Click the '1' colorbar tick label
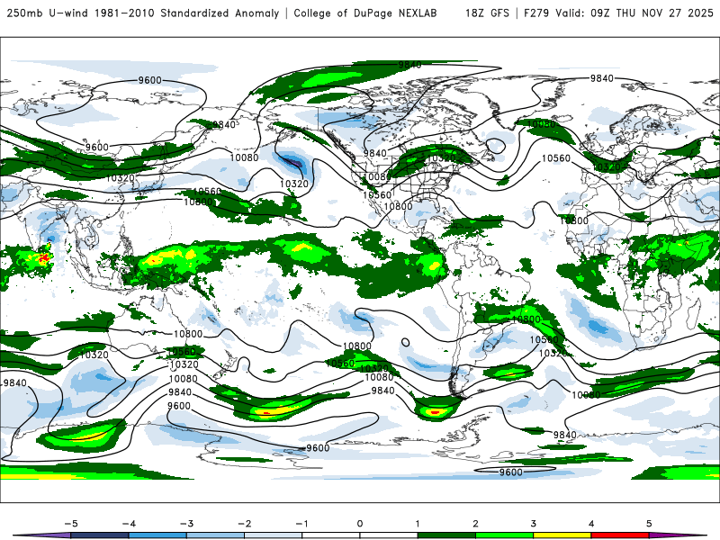This screenshot has height=540, width=720. click(418, 524)
